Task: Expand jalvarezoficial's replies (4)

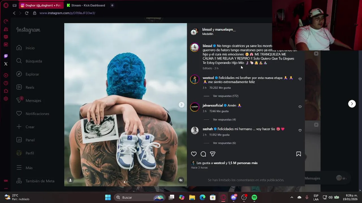Action: [224, 120]
